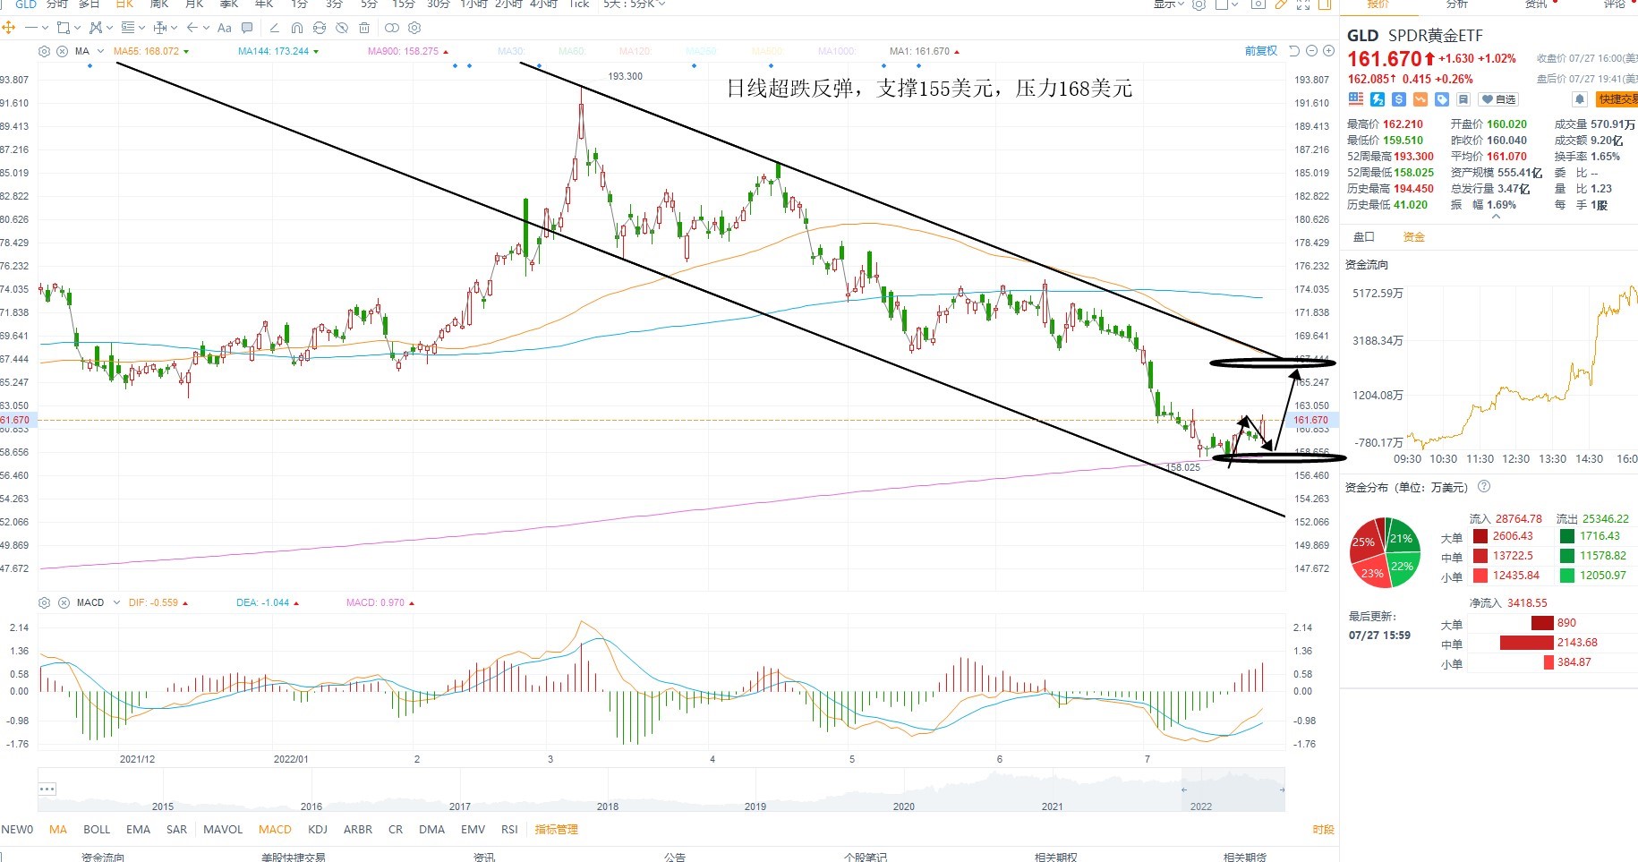Screen dimensions: 1638x862
Task: Add a comment bubble annotation
Action: point(247,28)
